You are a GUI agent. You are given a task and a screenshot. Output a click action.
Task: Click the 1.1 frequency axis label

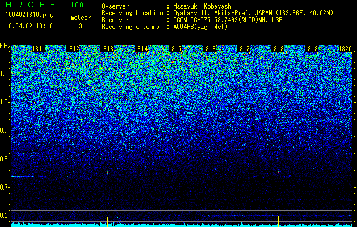tap(5, 74)
